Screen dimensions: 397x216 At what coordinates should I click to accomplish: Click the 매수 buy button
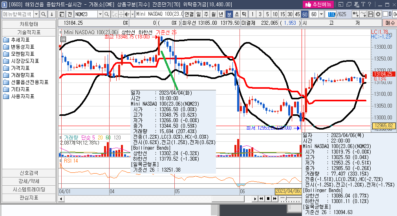390,23
